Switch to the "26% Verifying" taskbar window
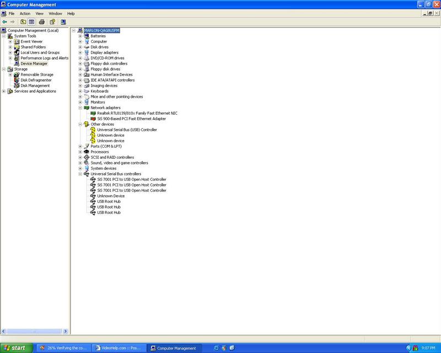Screen dimensions: 441x353 pos(63,348)
